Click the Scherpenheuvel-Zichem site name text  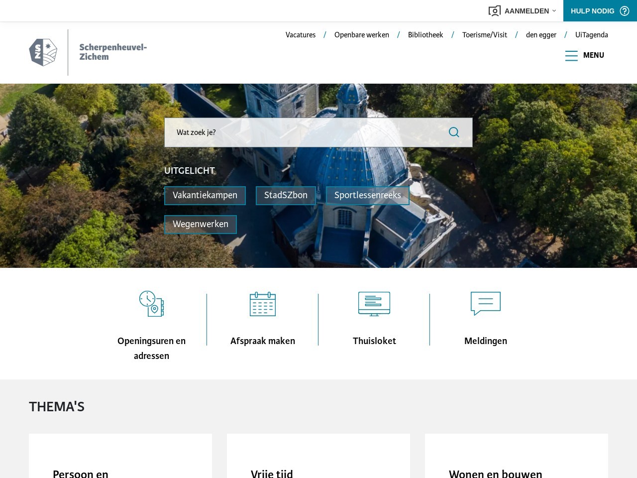(x=113, y=52)
